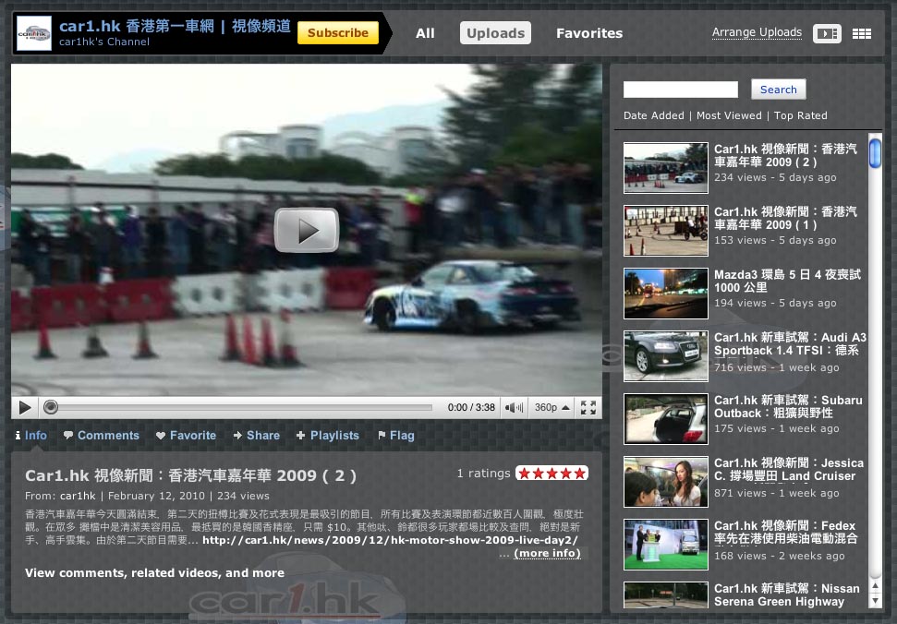This screenshot has width=897, height=624.
Task: Open the Fedex video thumbnail
Action: [666, 546]
